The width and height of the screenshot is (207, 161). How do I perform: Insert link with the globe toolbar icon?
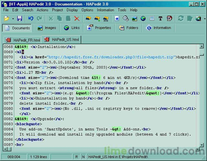(x=143, y=19)
